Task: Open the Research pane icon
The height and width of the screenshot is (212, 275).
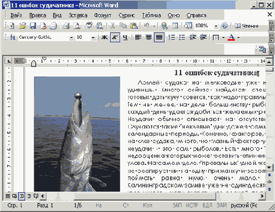Action: click(100, 26)
